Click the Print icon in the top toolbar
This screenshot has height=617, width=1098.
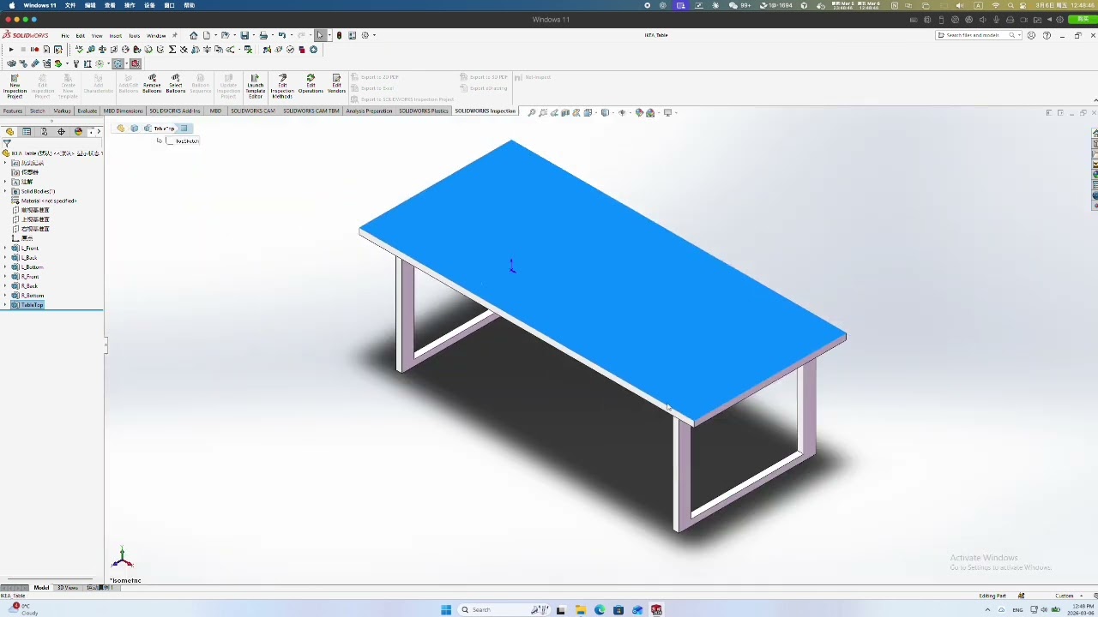click(263, 35)
